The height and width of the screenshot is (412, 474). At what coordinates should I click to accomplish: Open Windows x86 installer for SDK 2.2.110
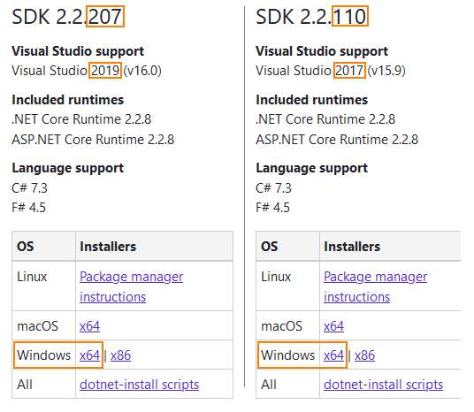(364, 355)
